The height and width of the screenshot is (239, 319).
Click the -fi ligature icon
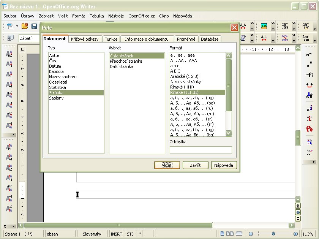pos(309,75)
